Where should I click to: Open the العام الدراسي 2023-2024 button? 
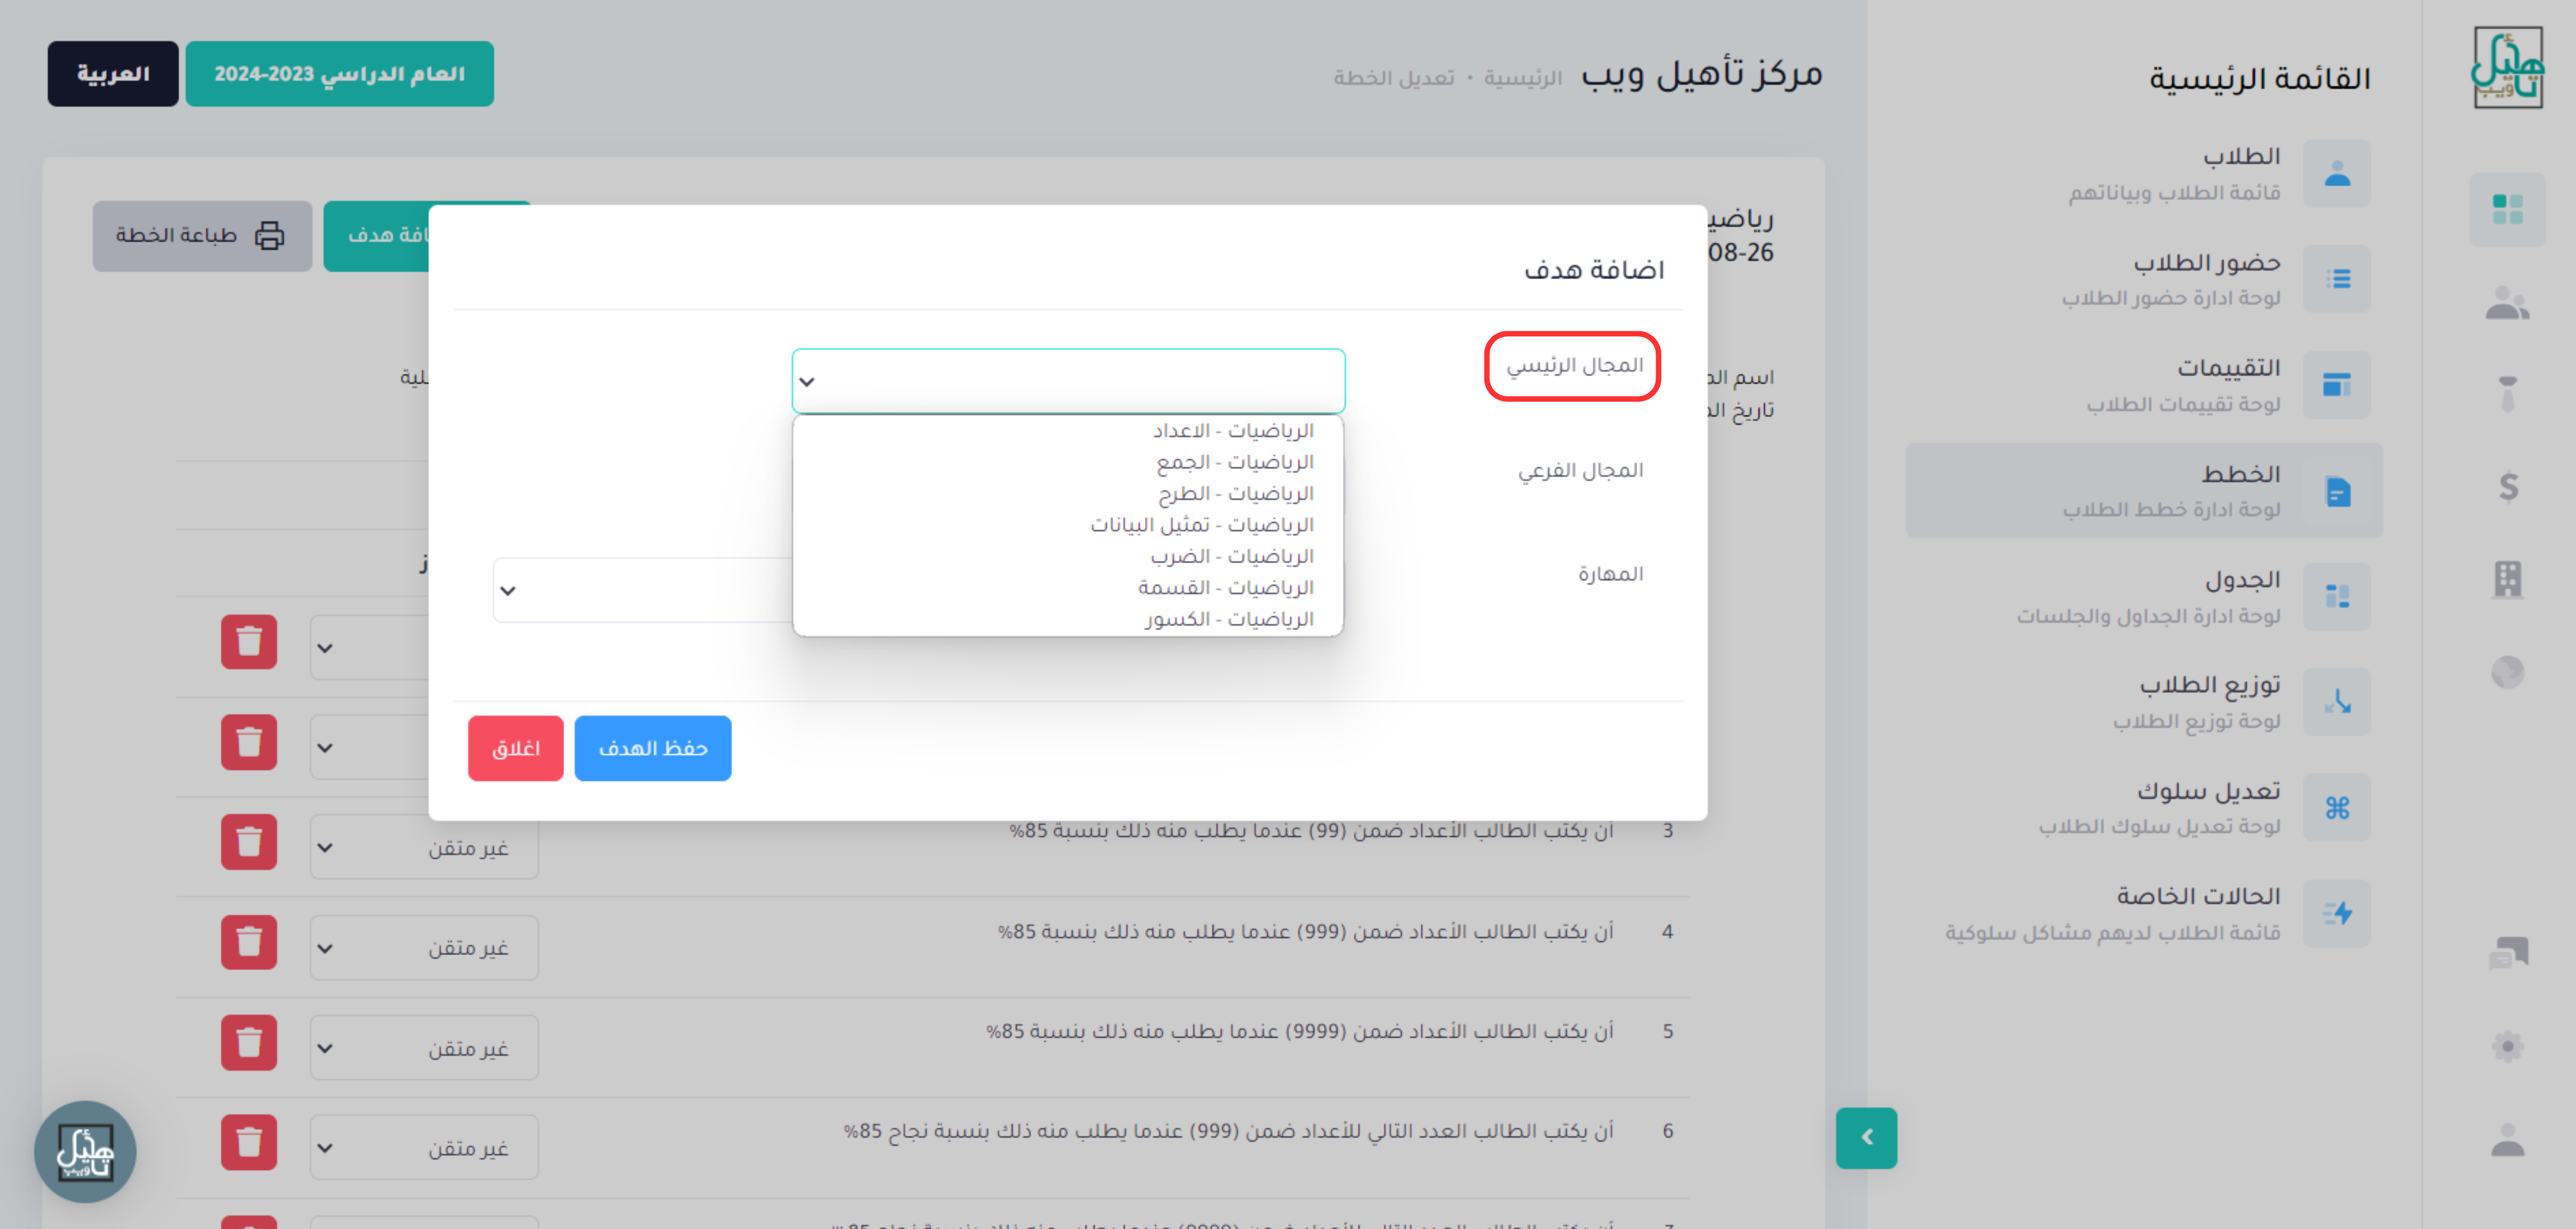tap(340, 74)
